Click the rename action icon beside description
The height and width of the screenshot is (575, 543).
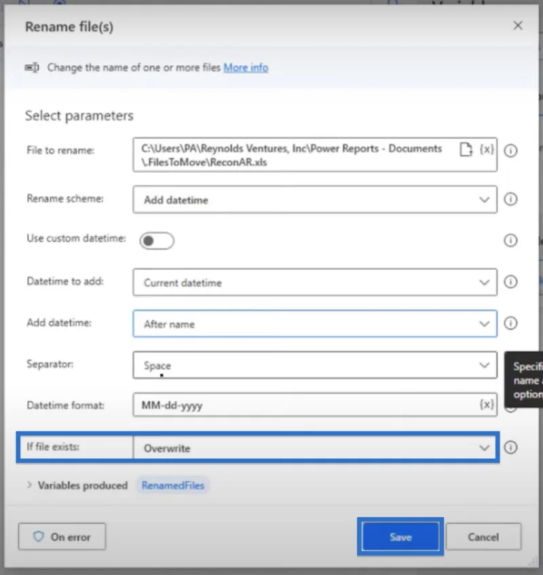pyautogui.click(x=32, y=67)
